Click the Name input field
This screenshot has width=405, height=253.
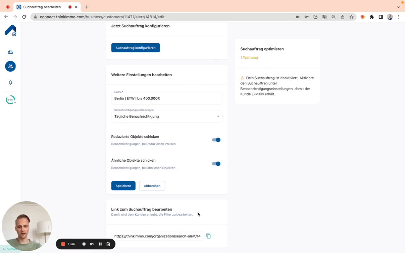point(167,99)
